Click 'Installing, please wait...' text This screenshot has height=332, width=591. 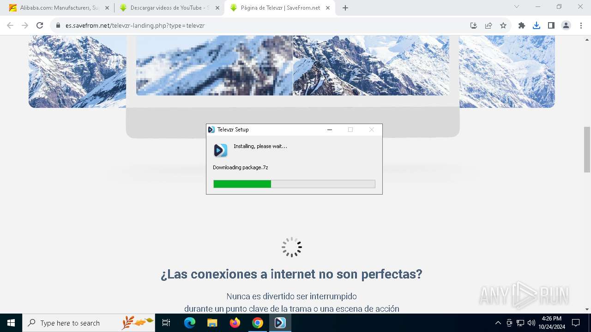click(x=260, y=146)
